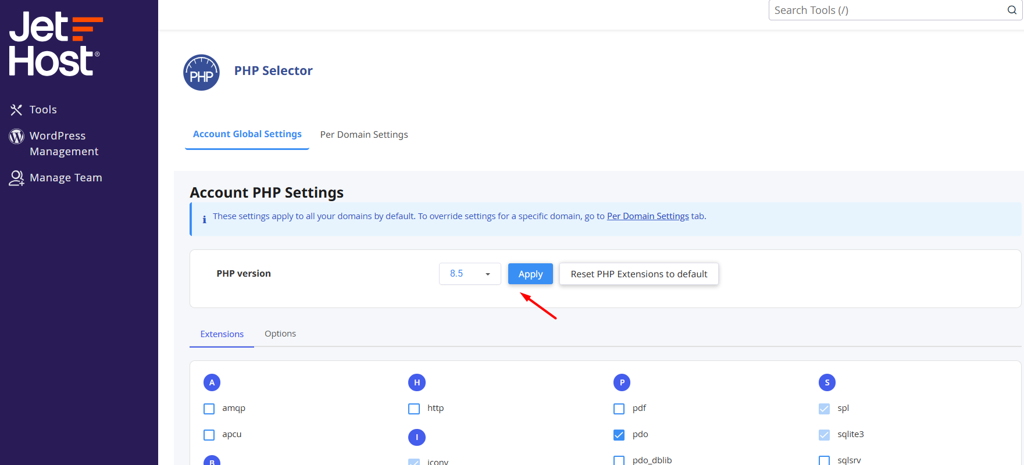This screenshot has width=1024, height=465.
Task: Open the Extensions tab
Action: pos(222,334)
